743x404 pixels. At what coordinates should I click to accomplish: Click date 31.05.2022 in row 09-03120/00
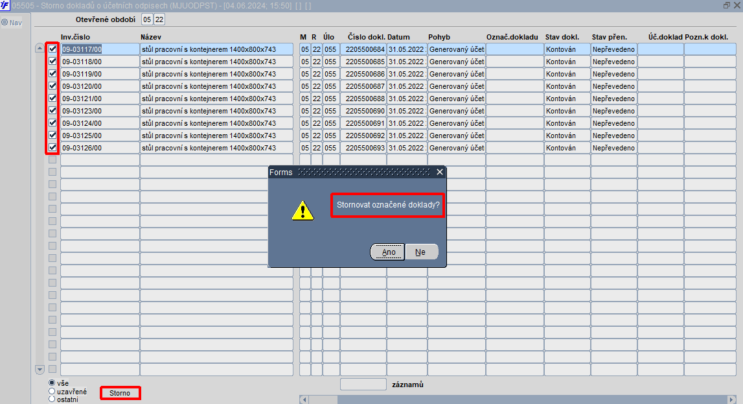coord(407,86)
